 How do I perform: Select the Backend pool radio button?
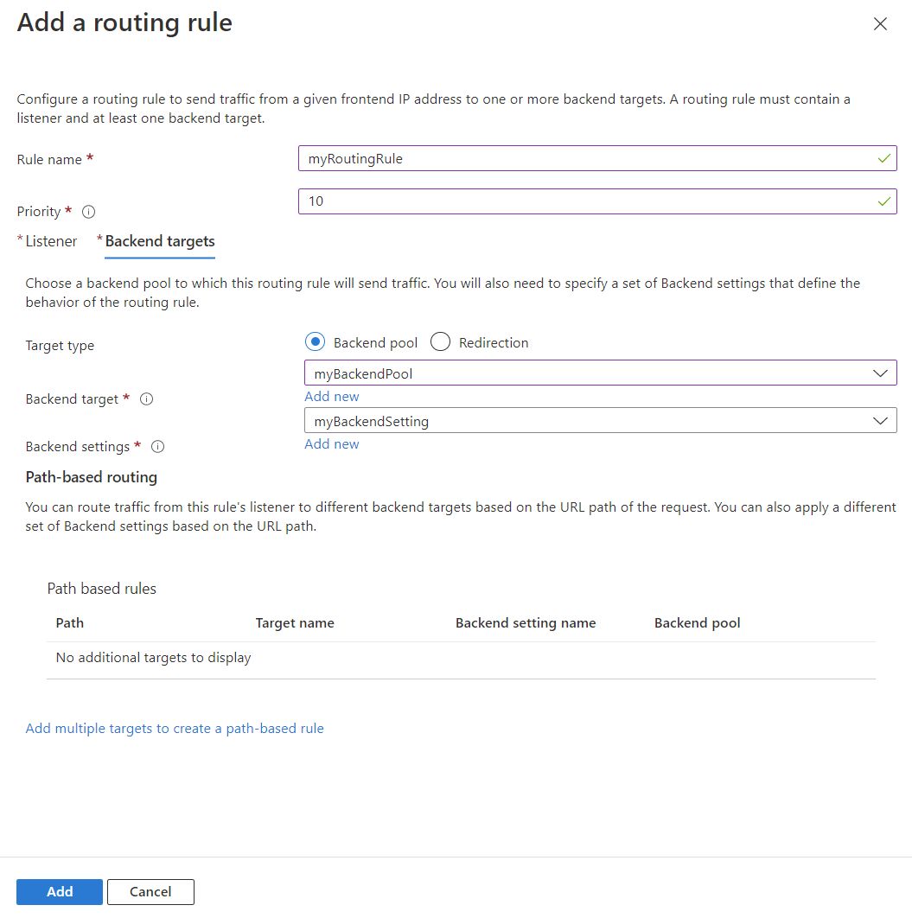tap(316, 342)
